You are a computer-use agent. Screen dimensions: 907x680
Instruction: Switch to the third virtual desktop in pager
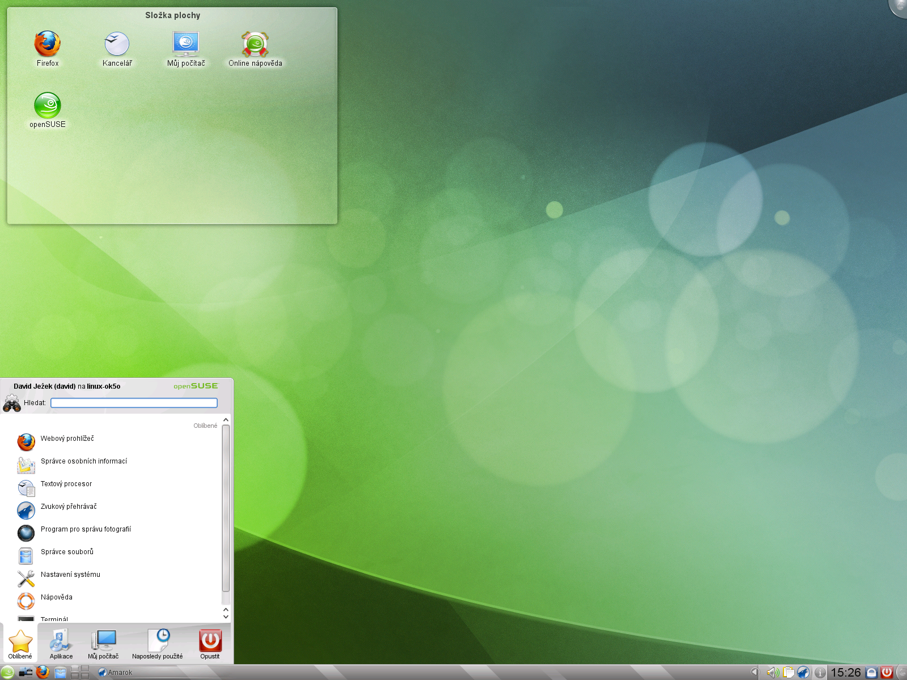(75, 676)
